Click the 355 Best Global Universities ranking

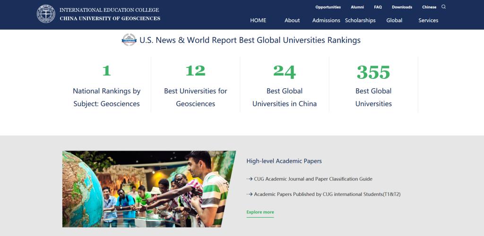[373, 85]
